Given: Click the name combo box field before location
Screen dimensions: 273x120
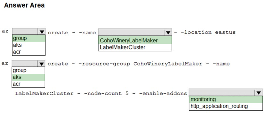Looking at the screenshot, I should pos(135,32).
